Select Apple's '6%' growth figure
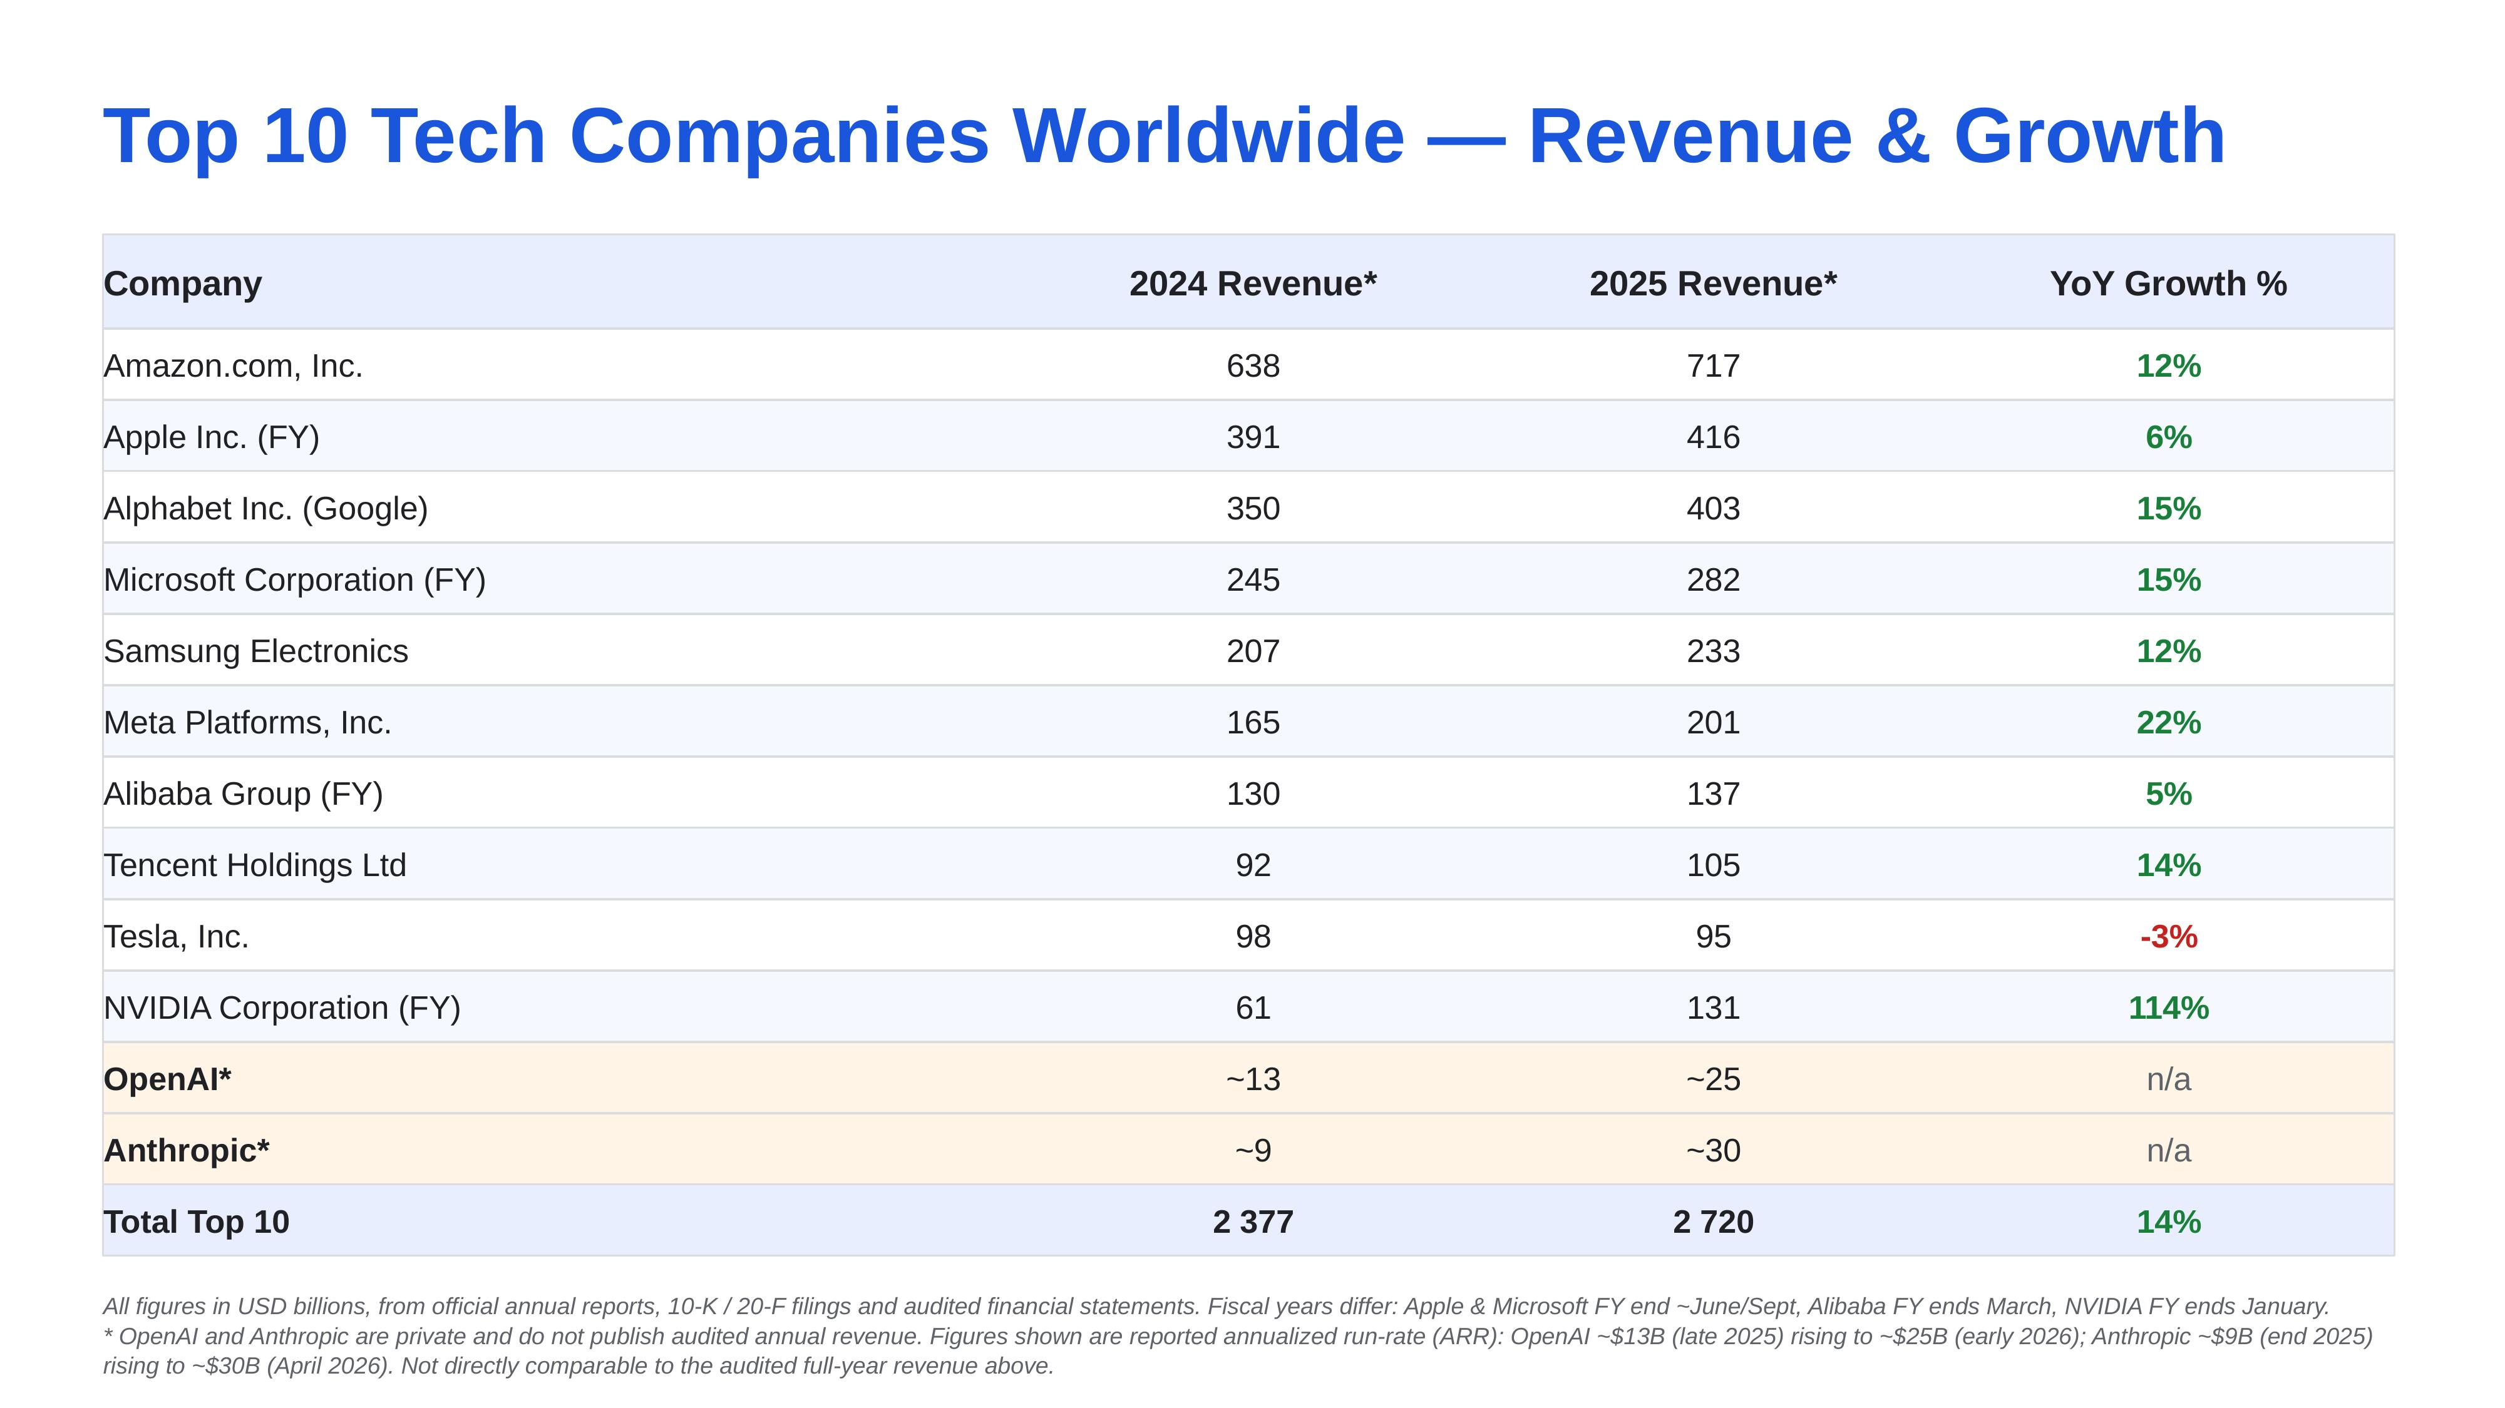The width and height of the screenshot is (2505, 1408). [2169, 437]
